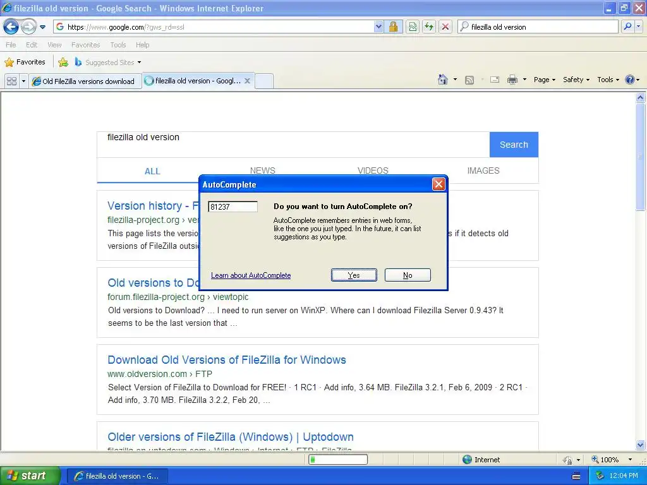647x485 pixels.
Task: Switch to Old FileZilla versions download tab
Action: [85, 81]
